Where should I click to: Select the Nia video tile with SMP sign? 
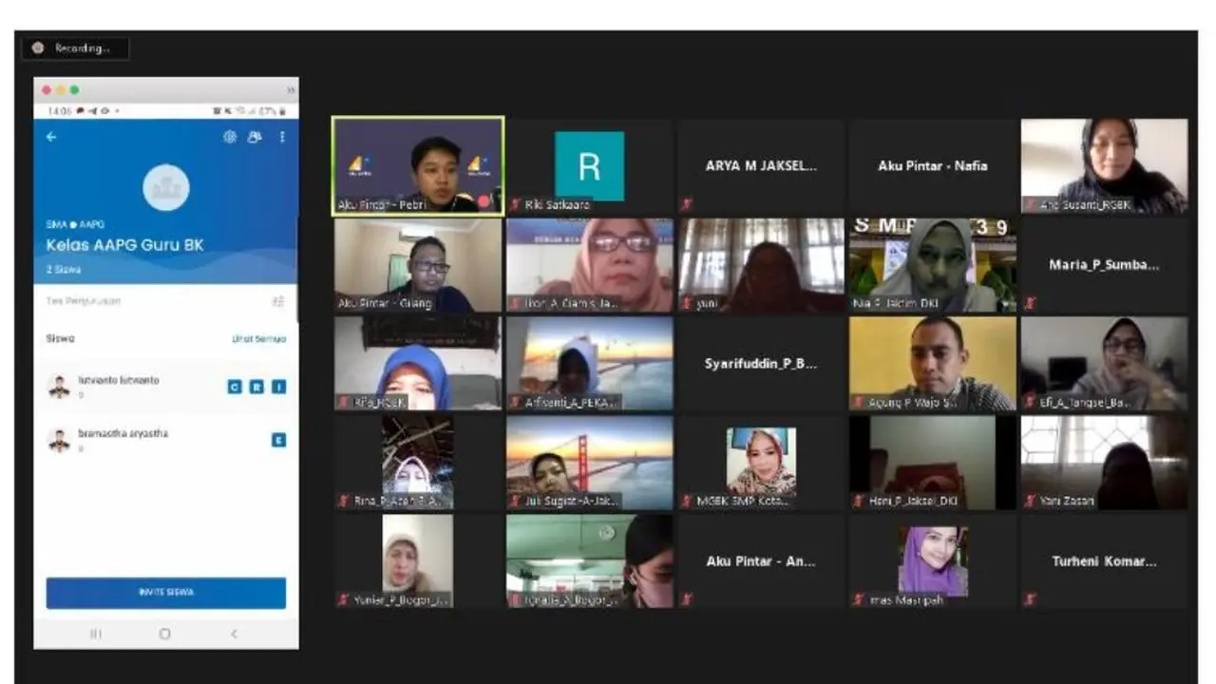(933, 265)
